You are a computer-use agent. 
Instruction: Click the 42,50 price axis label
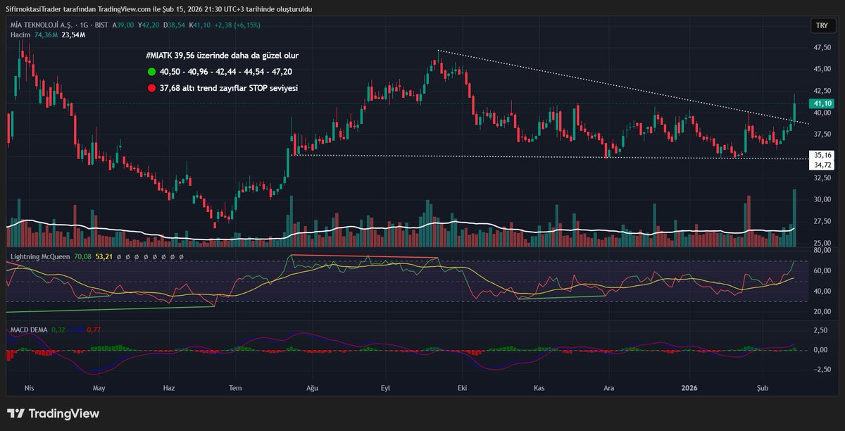(822, 91)
